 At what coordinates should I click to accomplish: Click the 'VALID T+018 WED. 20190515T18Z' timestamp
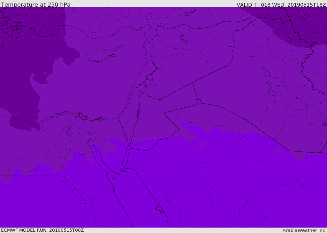pyautogui.click(x=281, y=4)
